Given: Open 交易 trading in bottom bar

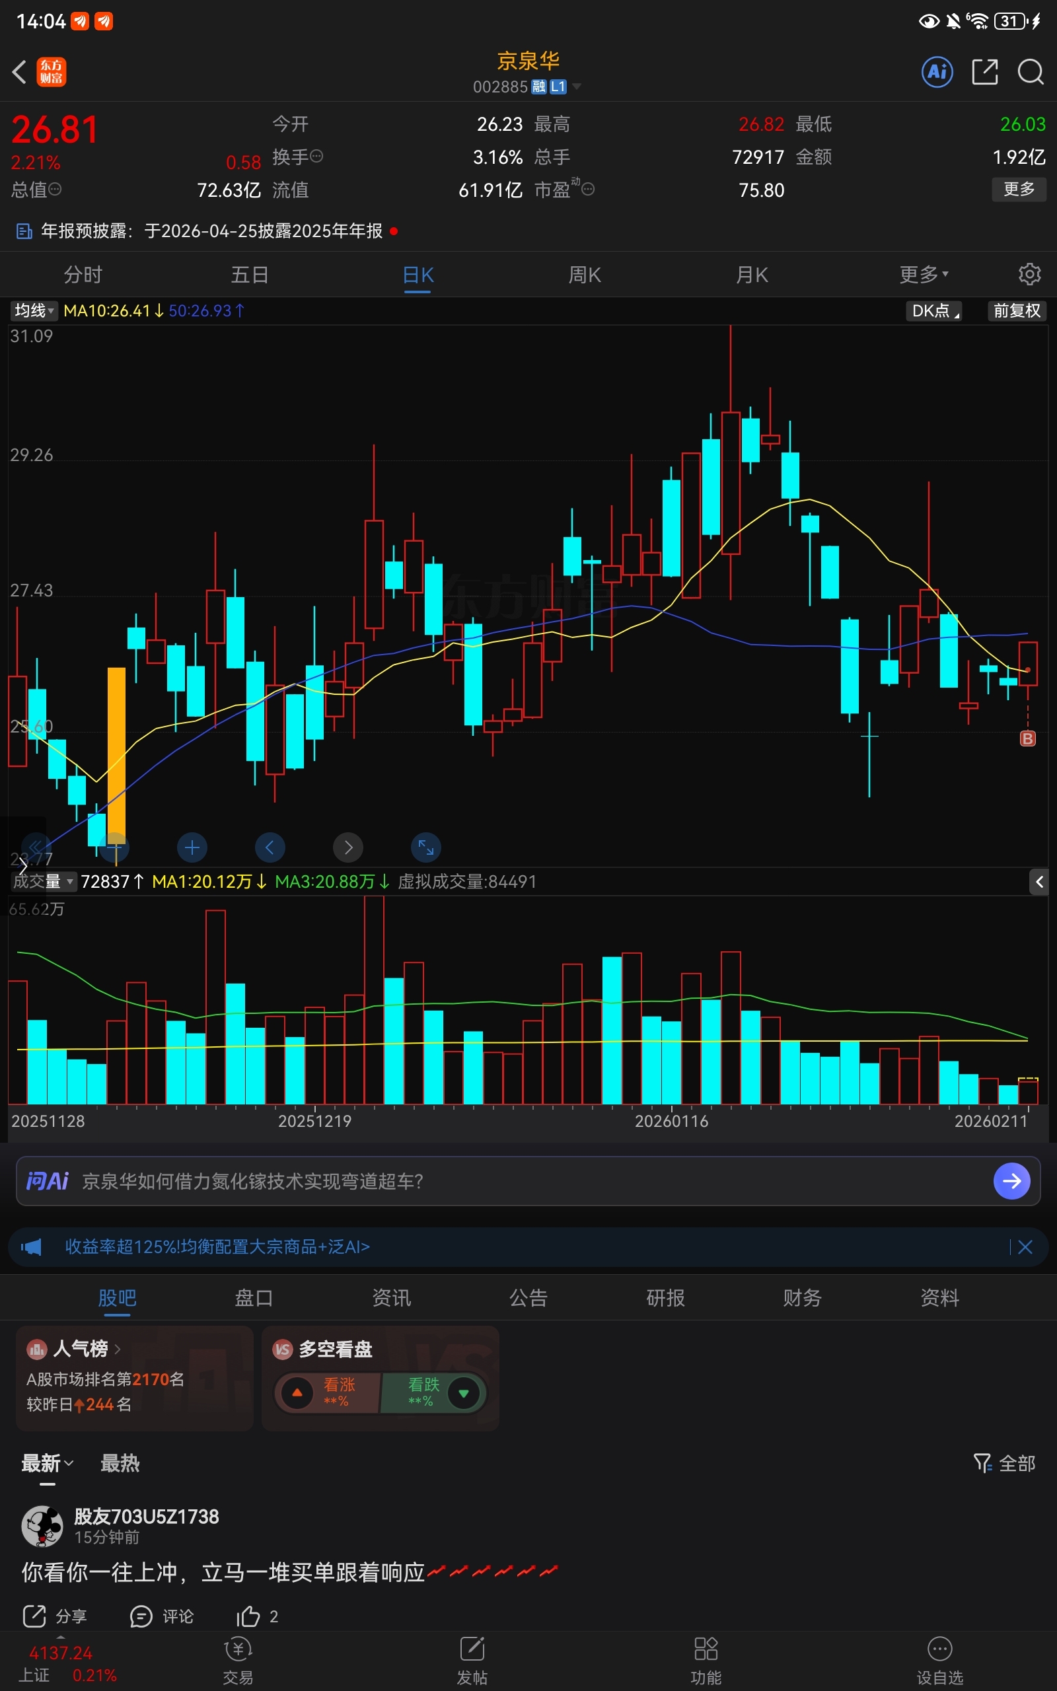Looking at the screenshot, I should (238, 1661).
